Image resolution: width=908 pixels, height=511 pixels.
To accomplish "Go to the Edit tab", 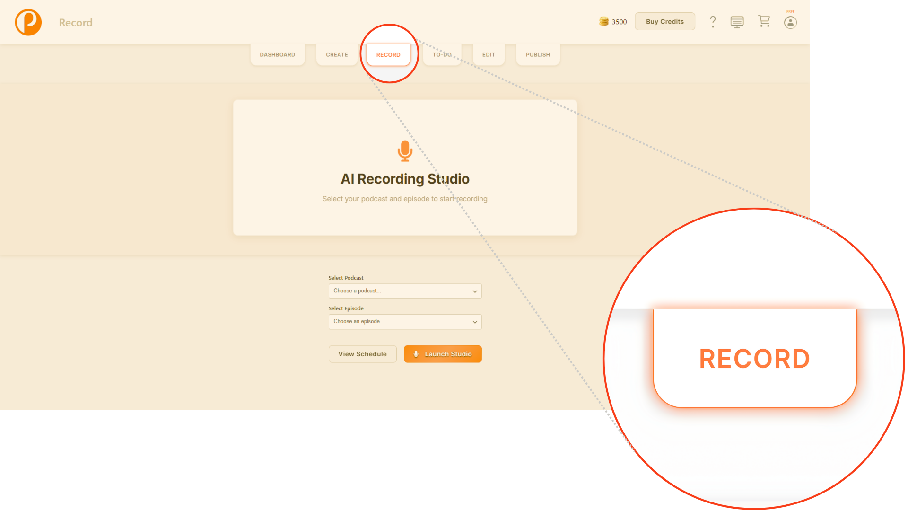I will [x=489, y=55].
